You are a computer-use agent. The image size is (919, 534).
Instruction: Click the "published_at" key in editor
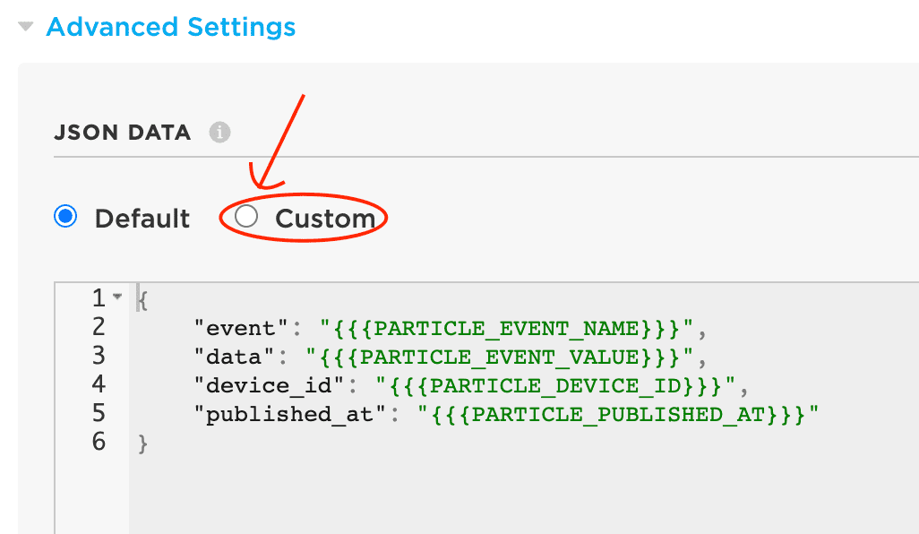[290, 415]
